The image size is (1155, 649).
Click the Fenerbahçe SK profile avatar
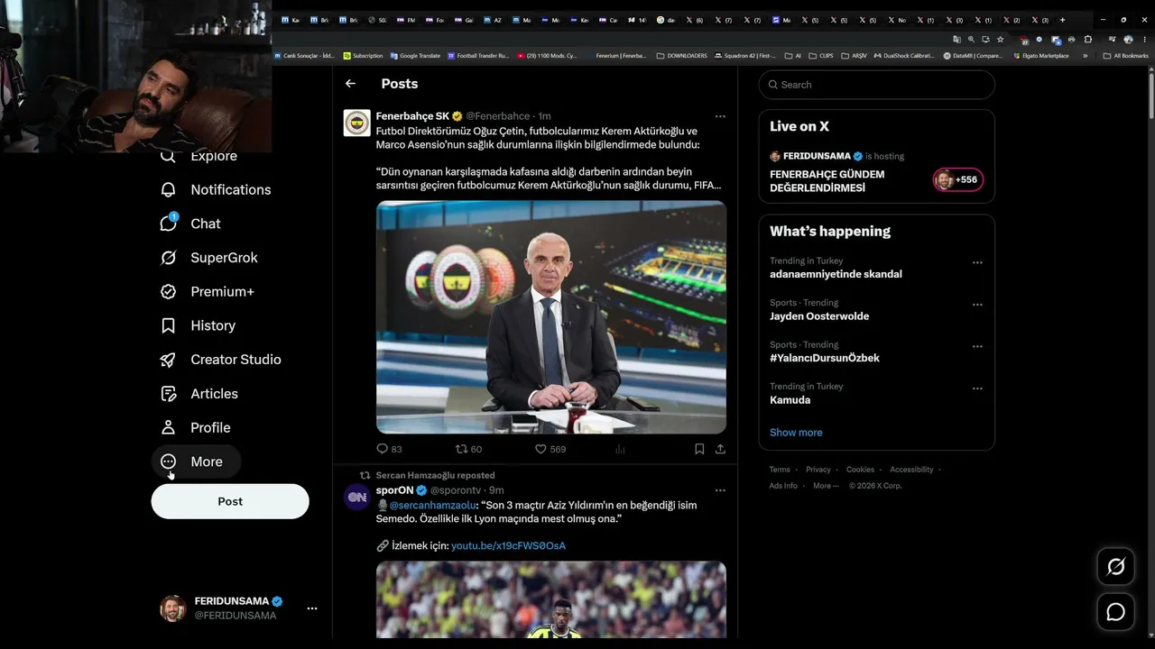357,123
